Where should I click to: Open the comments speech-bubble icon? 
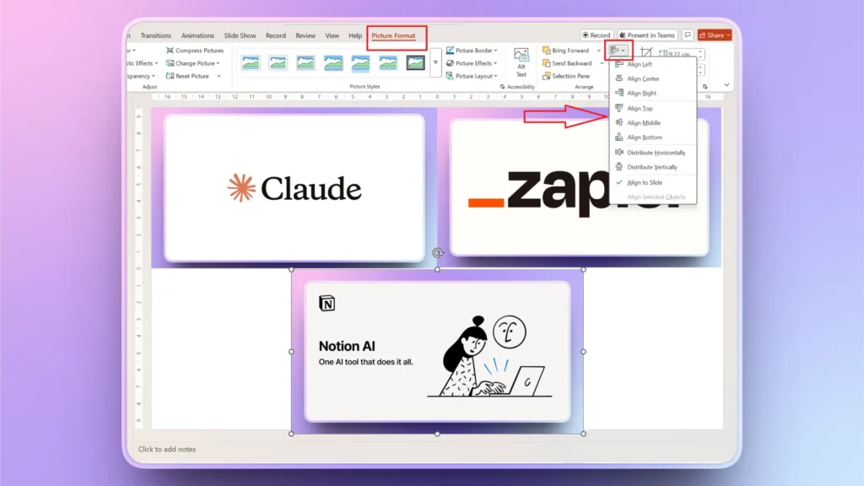point(687,35)
